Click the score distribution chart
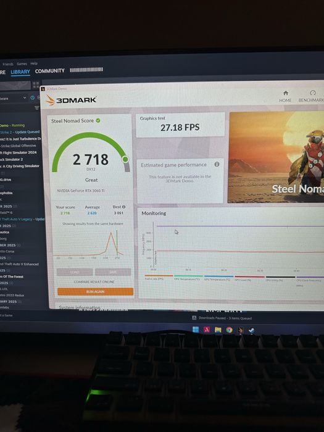The height and width of the screenshot is (432, 324). click(88, 244)
